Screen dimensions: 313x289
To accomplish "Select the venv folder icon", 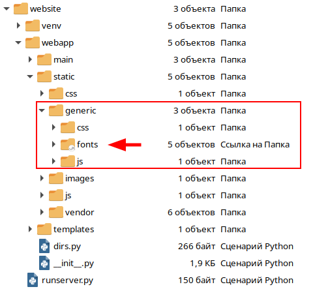I will [33, 25].
